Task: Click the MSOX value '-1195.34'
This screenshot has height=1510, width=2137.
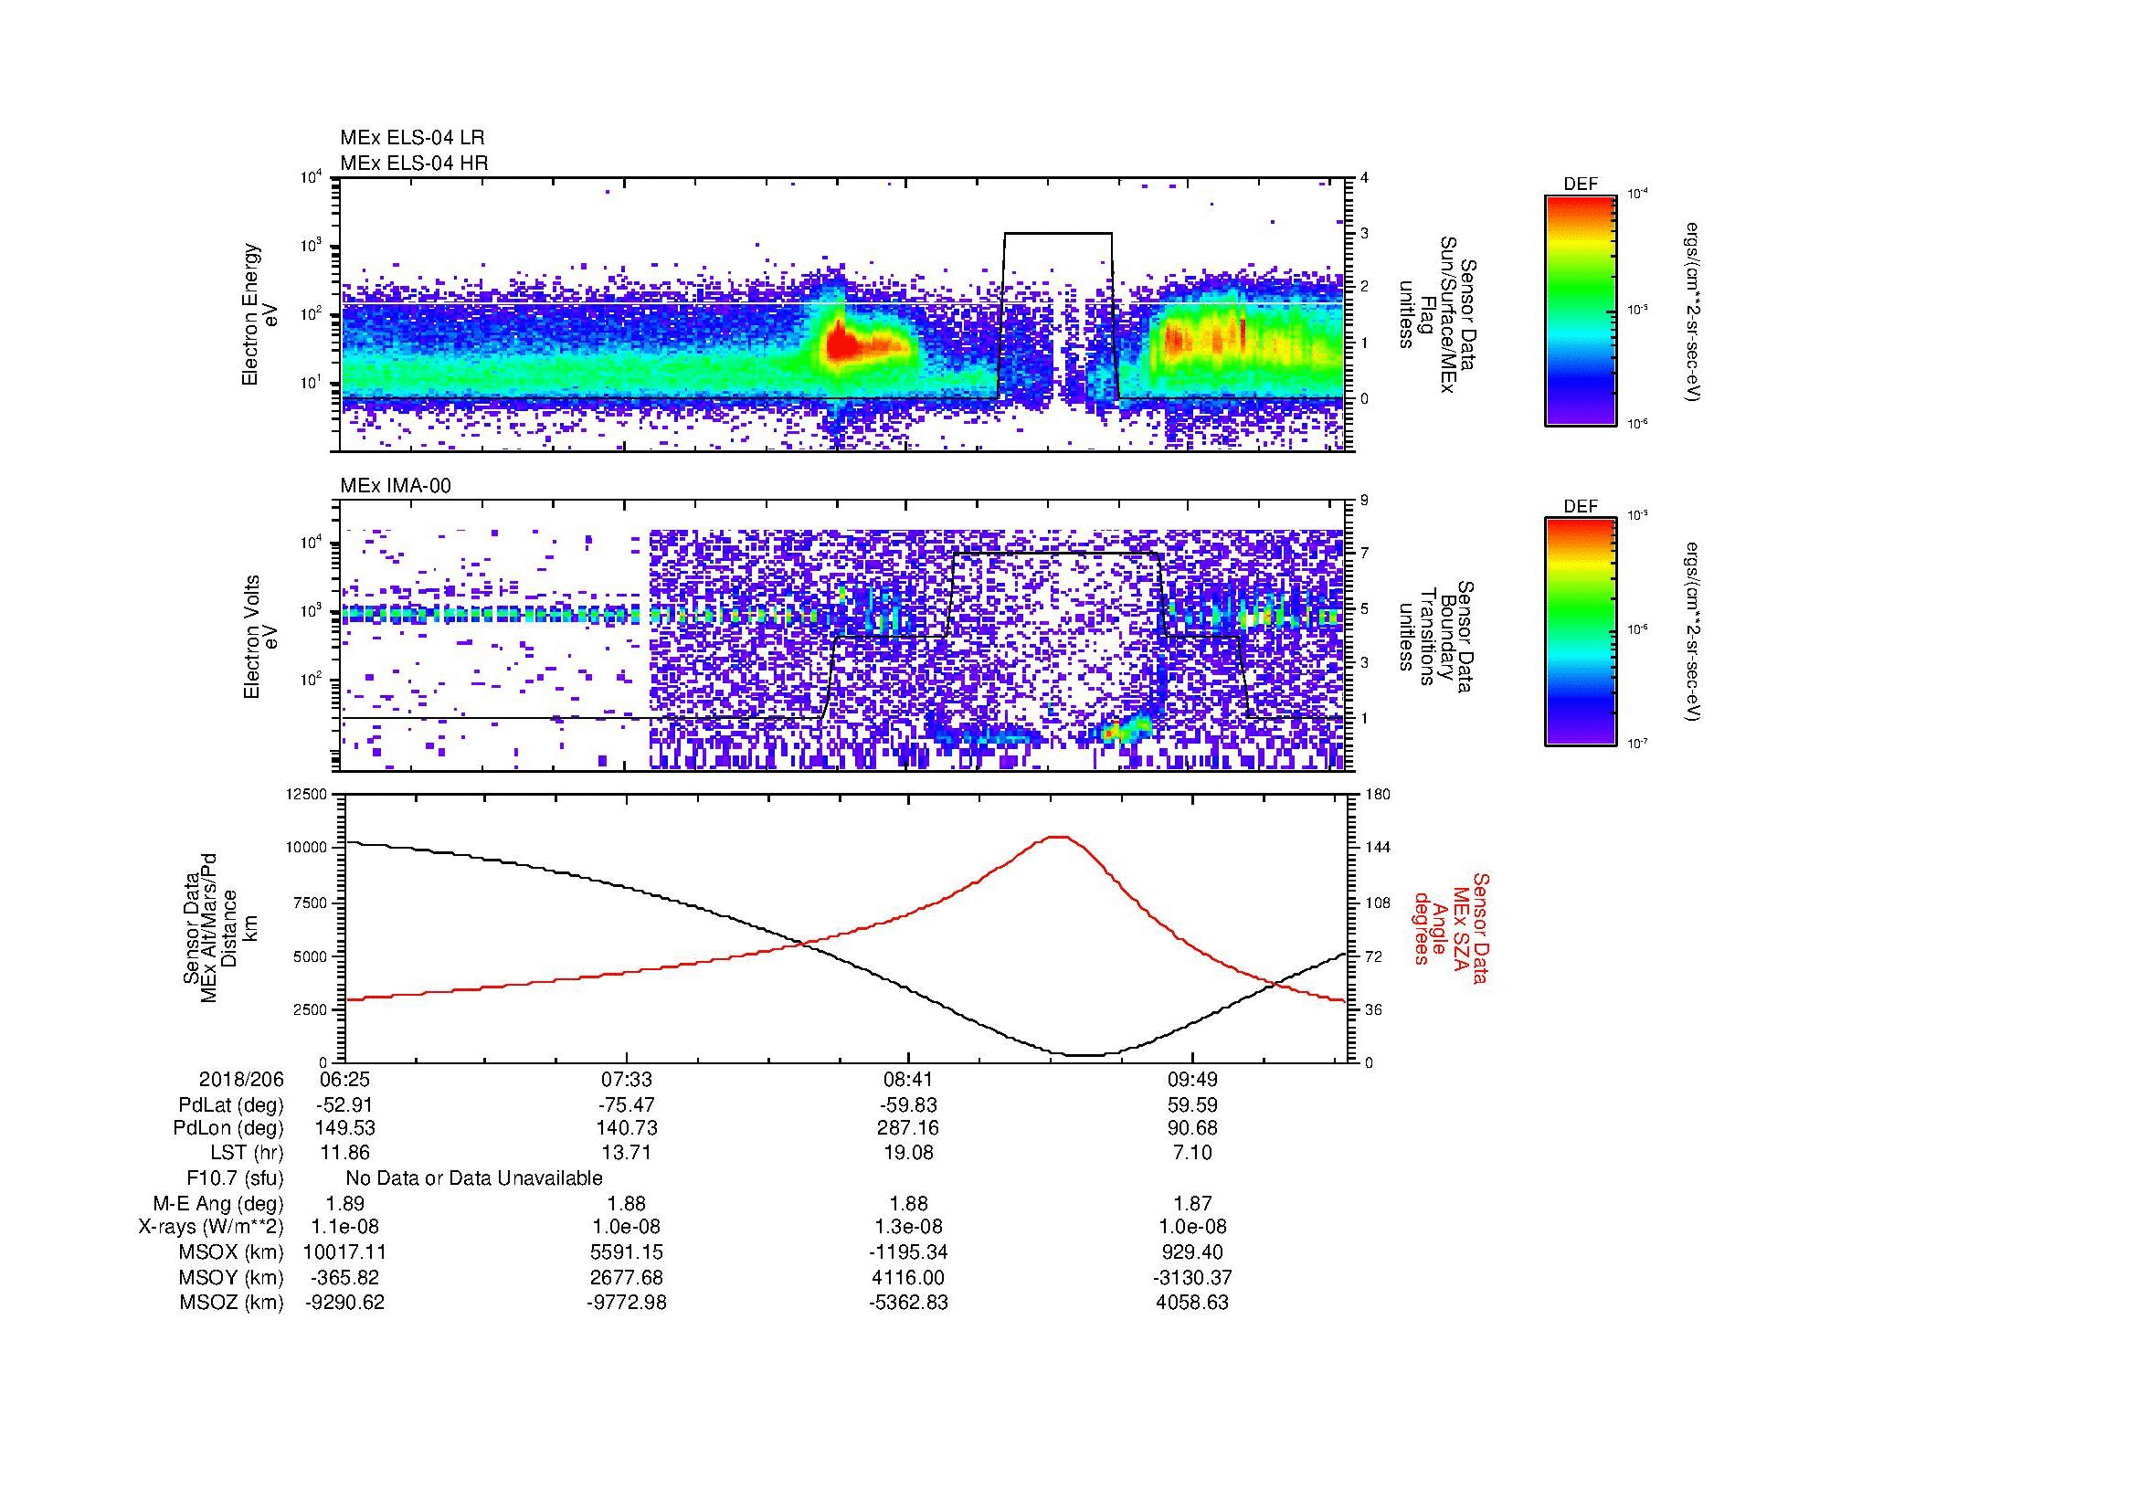Action: (908, 1252)
